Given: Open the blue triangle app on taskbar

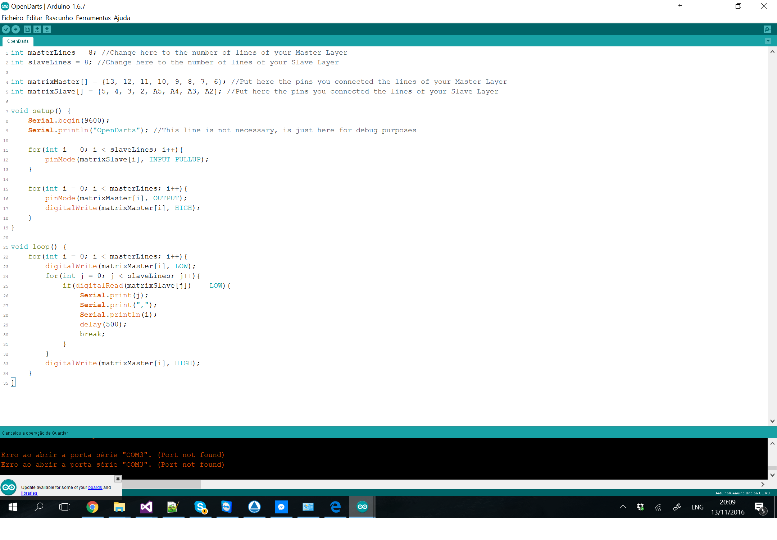Looking at the screenshot, I should point(254,507).
